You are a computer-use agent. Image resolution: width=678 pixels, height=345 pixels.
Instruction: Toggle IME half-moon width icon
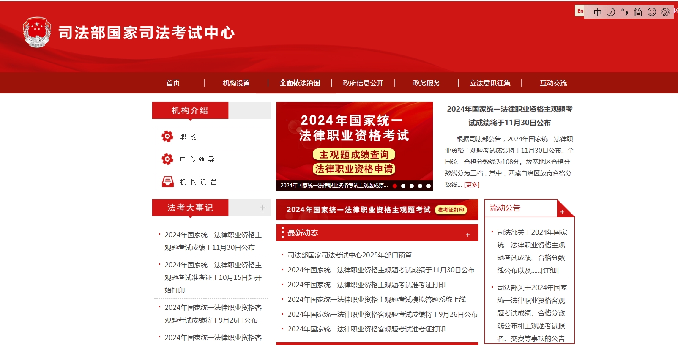coord(611,12)
